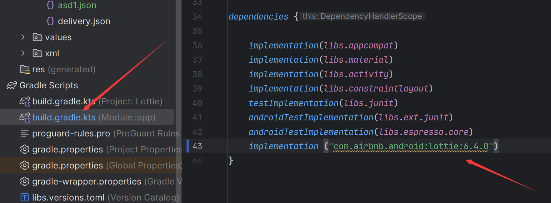
Task: Select the xml folder icon
Action: click(37, 53)
